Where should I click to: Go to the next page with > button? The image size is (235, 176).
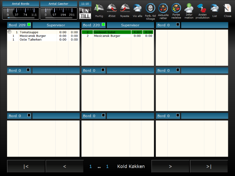click(170, 166)
